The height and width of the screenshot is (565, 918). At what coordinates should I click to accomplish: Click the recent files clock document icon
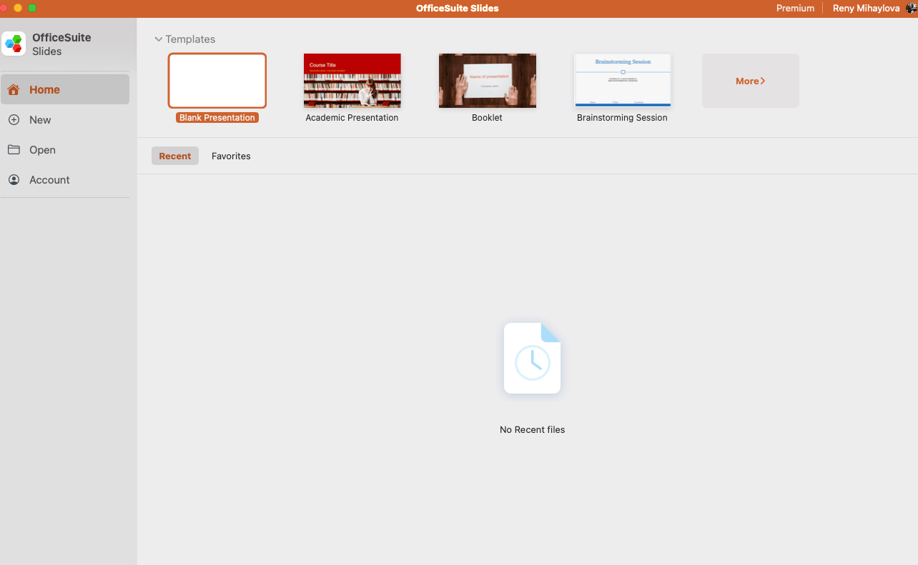[x=532, y=359]
